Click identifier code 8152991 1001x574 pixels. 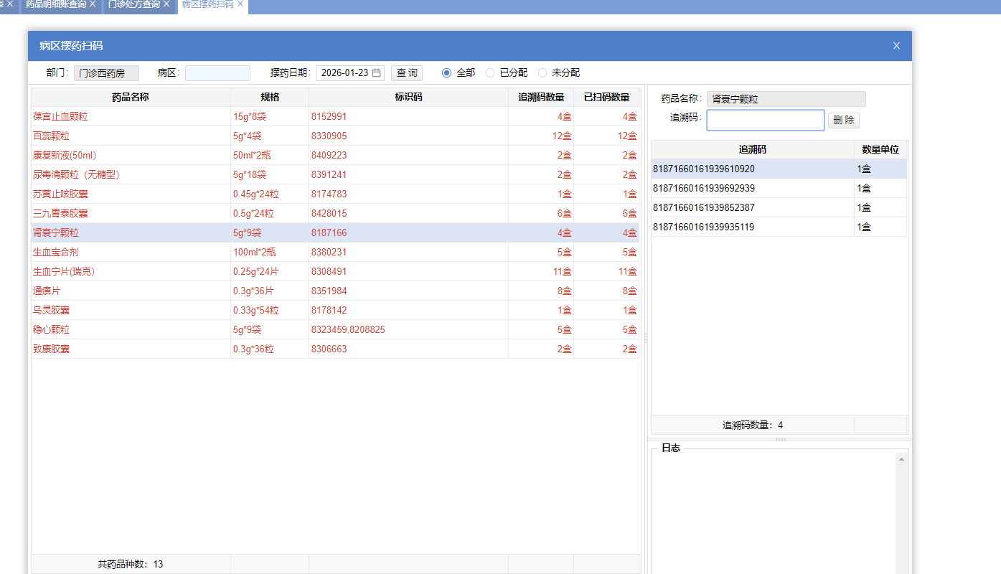[329, 116]
